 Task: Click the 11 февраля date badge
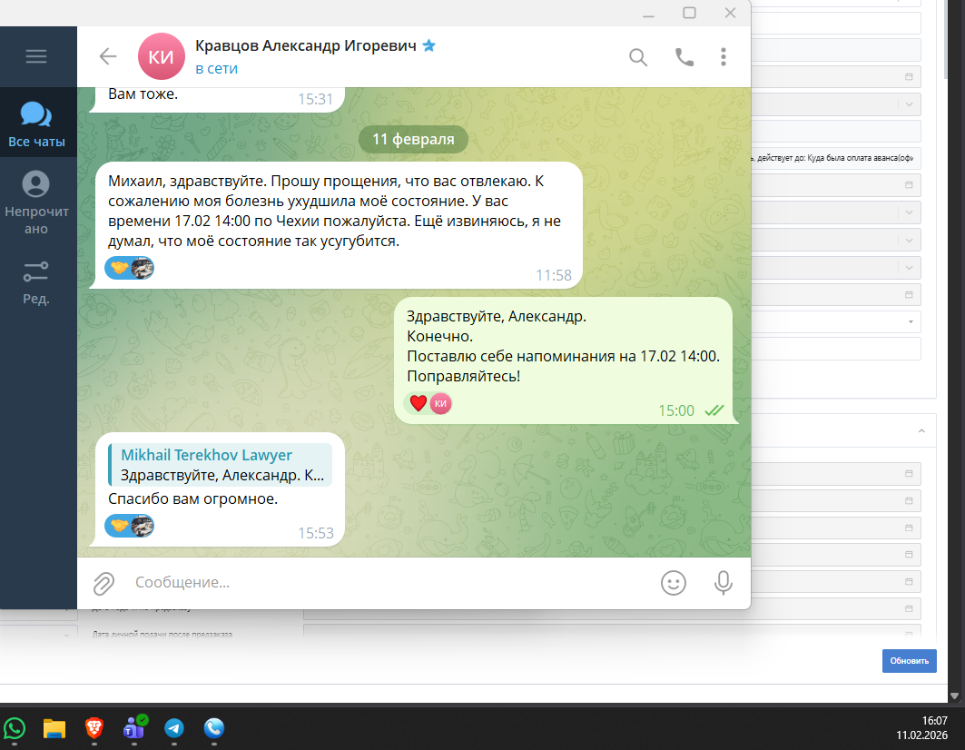point(414,139)
